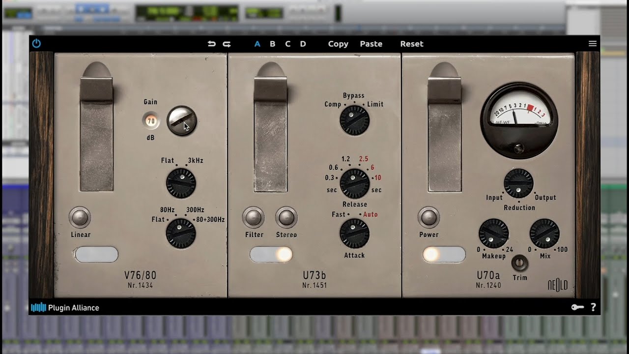
Task: Select preset slot B
Action: (x=272, y=44)
